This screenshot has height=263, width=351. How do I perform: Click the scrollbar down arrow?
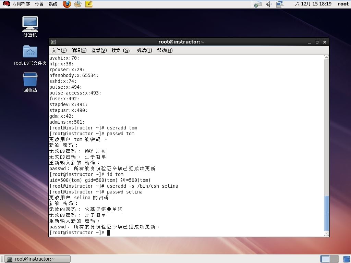pyautogui.click(x=326, y=234)
